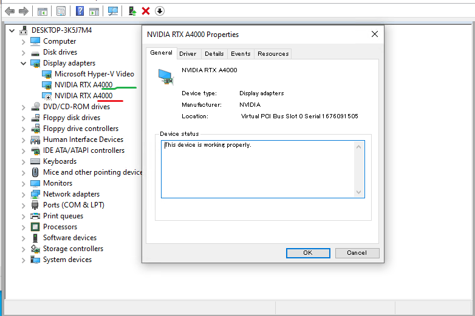Viewport: 475px width, 316px height.
Task: Select the Storage controllers category
Action: click(x=73, y=248)
